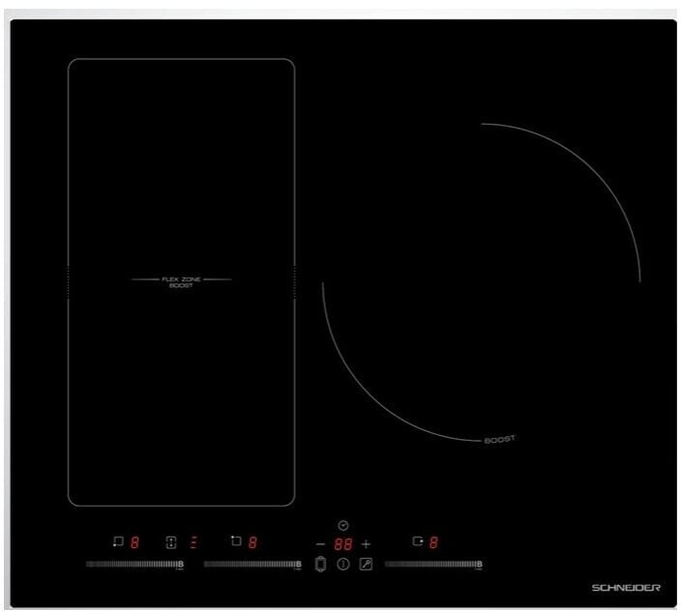Tap the FLEX ZONE BOOST label
The height and width of the screenshot is (611, 681).
[x=181, y=281]
